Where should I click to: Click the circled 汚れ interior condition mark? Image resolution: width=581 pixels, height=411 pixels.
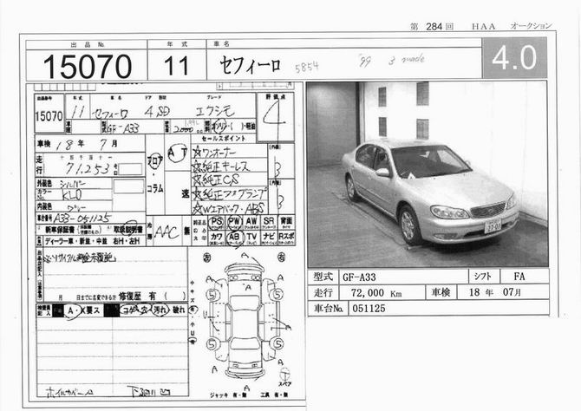coord(160,310)
